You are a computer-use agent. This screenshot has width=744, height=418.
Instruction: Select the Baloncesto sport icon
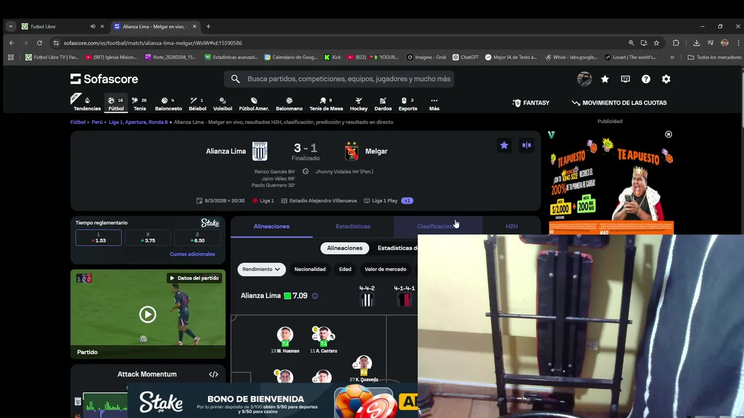164,100
